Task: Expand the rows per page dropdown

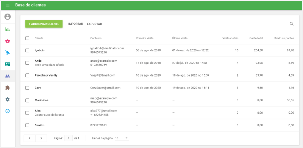Action: 122,138
